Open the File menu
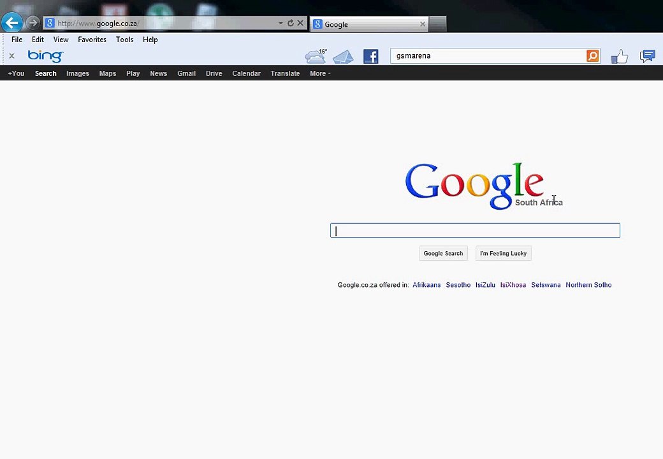 coord(17,40)
